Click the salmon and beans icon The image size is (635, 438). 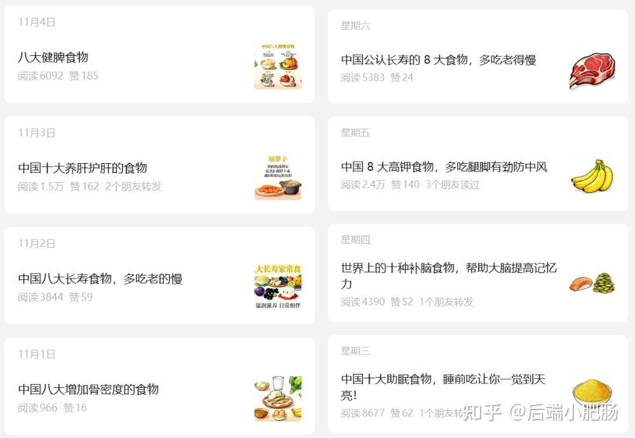pos(592,283)
